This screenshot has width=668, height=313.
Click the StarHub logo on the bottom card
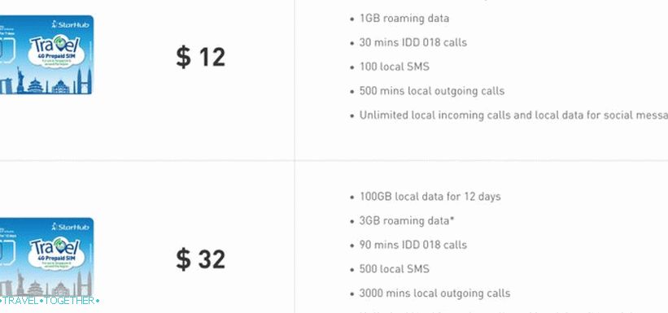70,227
